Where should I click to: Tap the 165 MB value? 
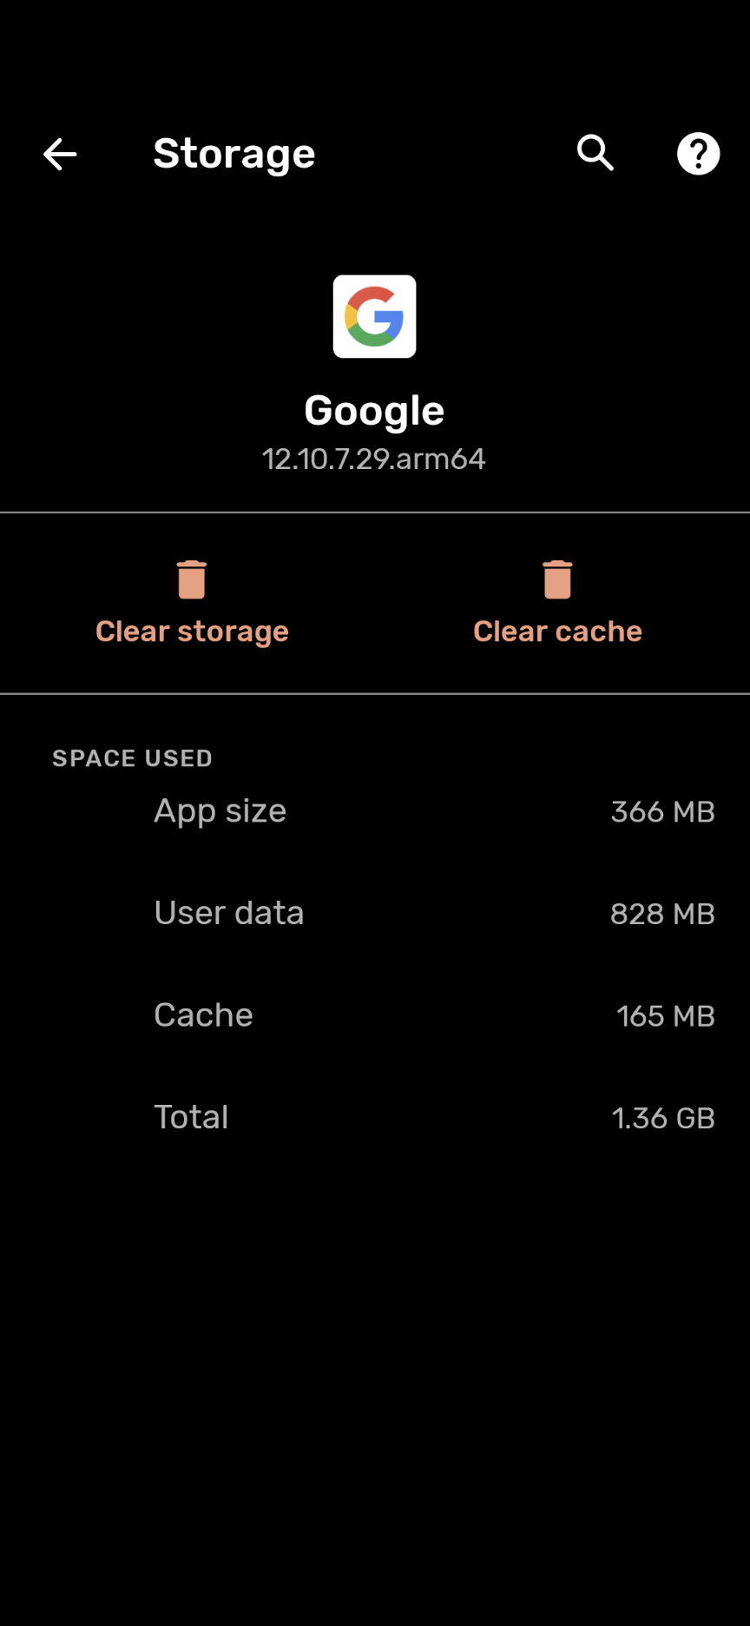(x=665, y=1016)
